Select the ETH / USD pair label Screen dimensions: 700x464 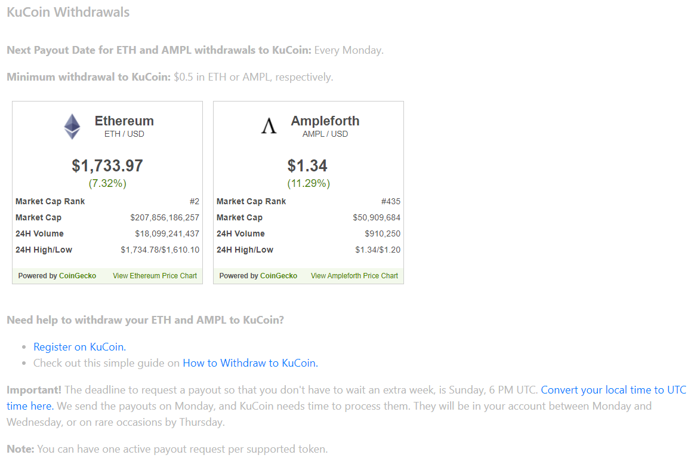tap(124, 134)
